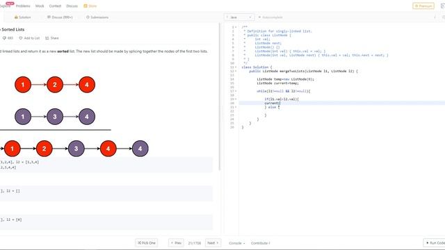Go to next problem with Next
The width and height of the screenshot is (445, 250).
coord(213,243)
